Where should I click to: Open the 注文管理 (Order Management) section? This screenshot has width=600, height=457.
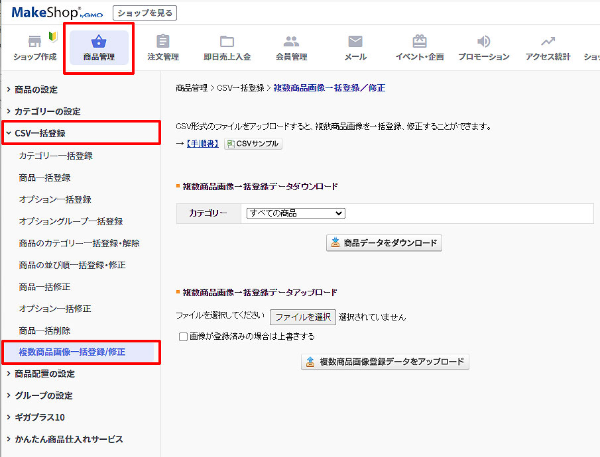(x=162, y=46)
